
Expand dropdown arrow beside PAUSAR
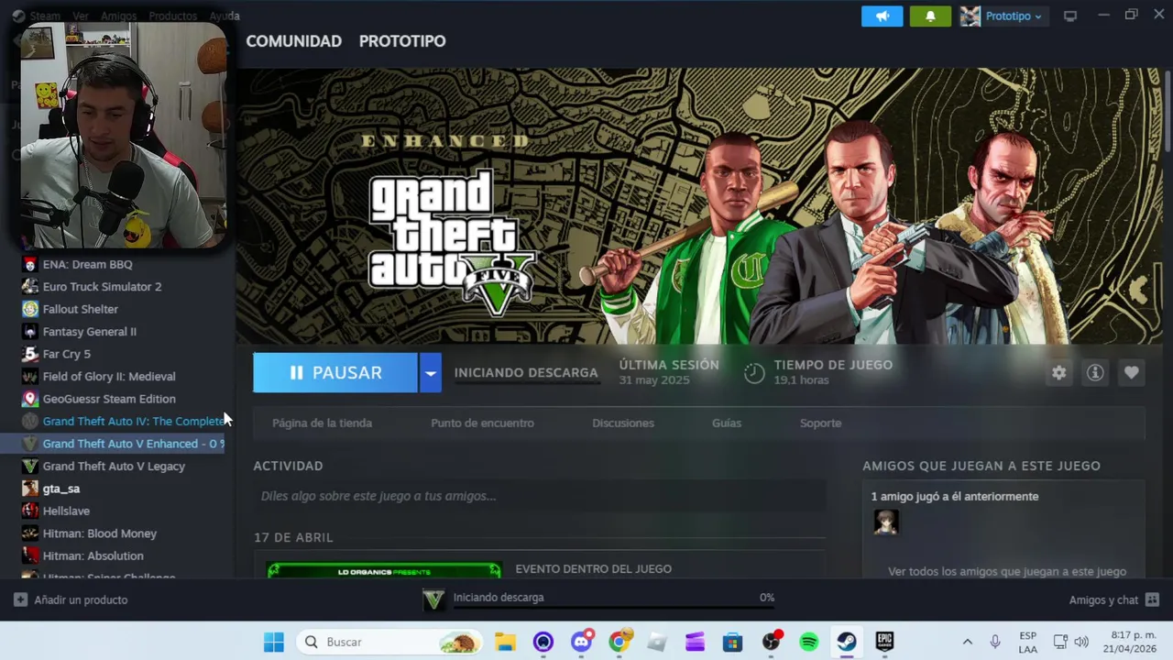pos(430,372)
